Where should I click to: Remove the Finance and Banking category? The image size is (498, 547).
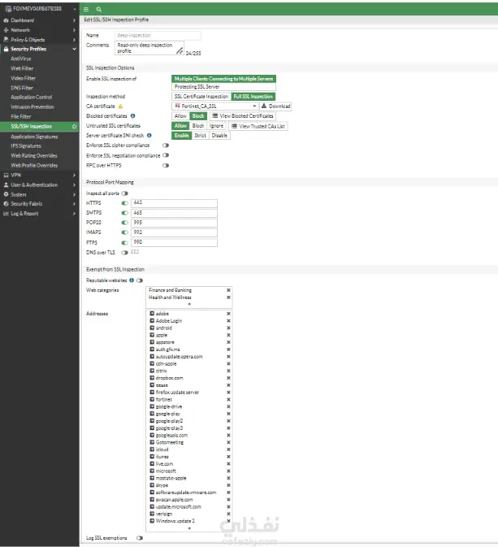228,290
